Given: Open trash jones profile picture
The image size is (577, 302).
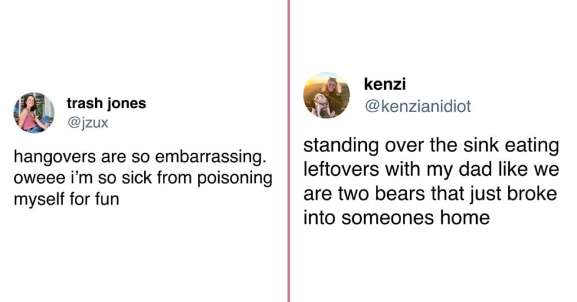Looking at the screenshot, I should (x=34, y=113).
